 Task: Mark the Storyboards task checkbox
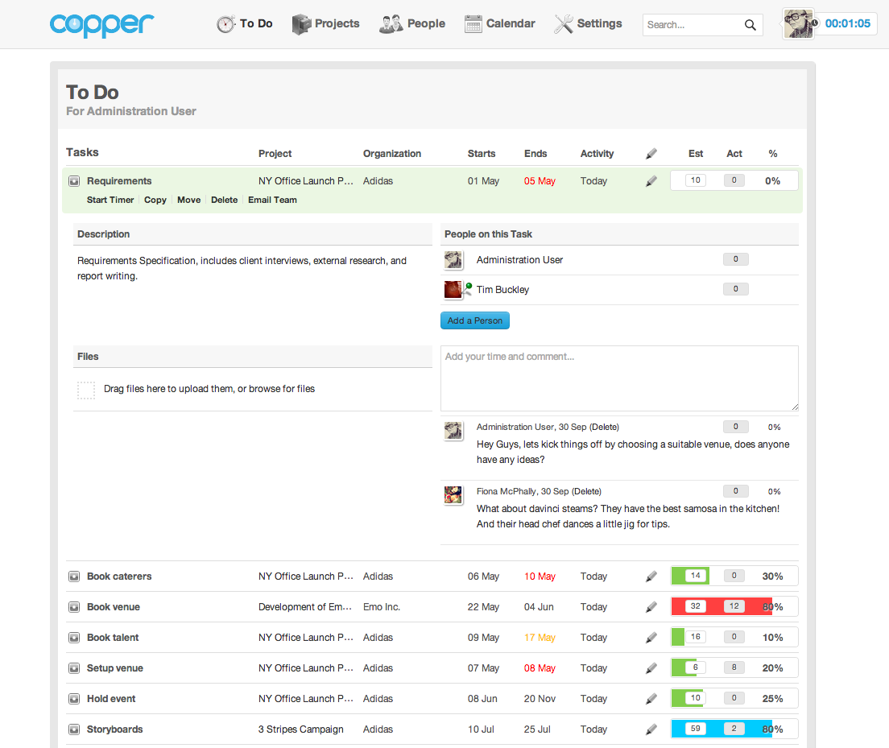click(x=74, y=729)
